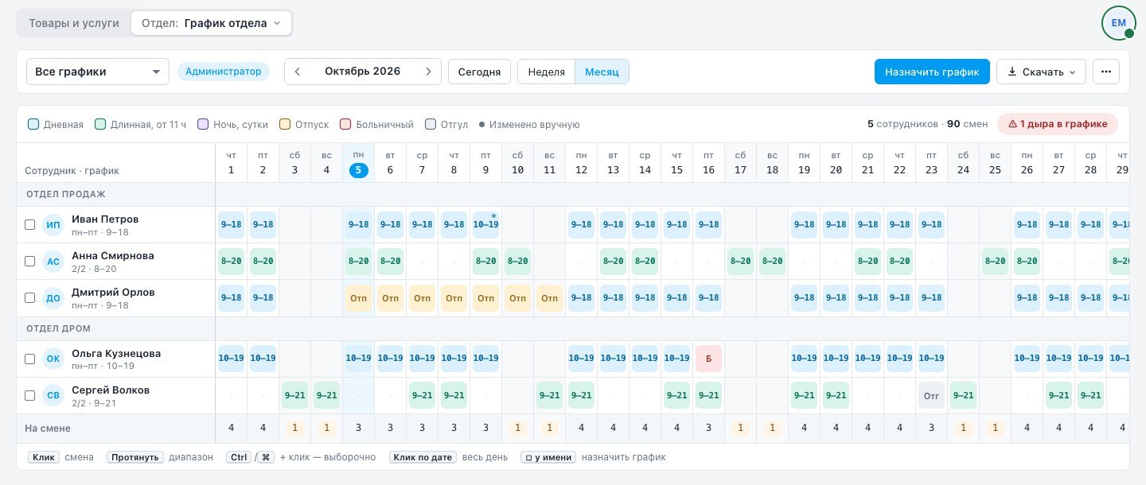
Task: Open the three-dots more options menu
Action: click(1106, 72)
